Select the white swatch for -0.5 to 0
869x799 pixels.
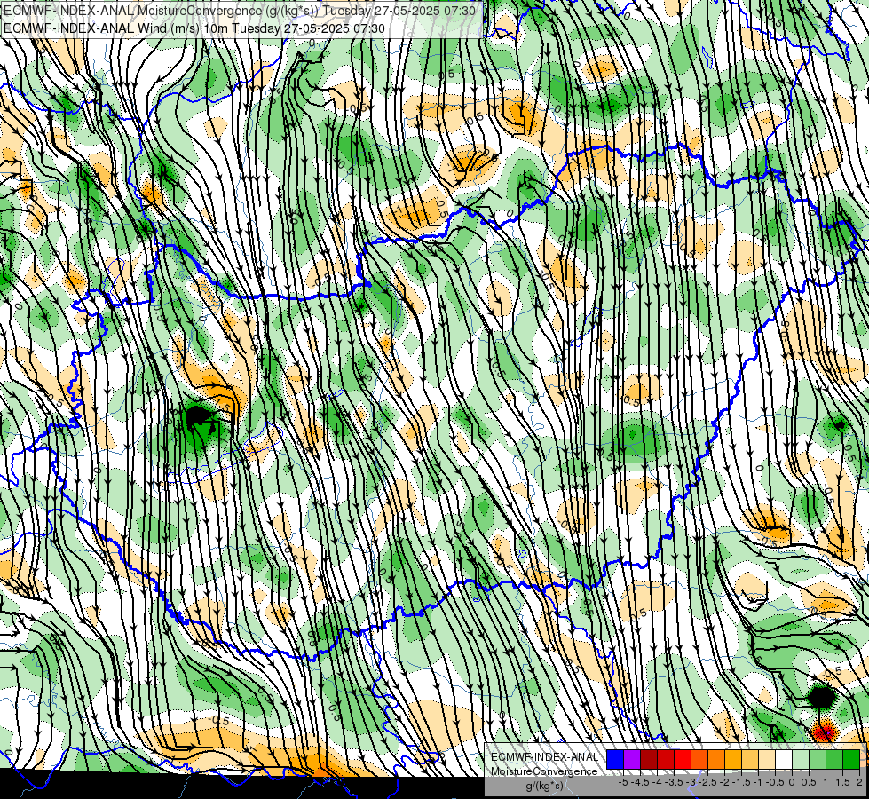pos(784,760)
